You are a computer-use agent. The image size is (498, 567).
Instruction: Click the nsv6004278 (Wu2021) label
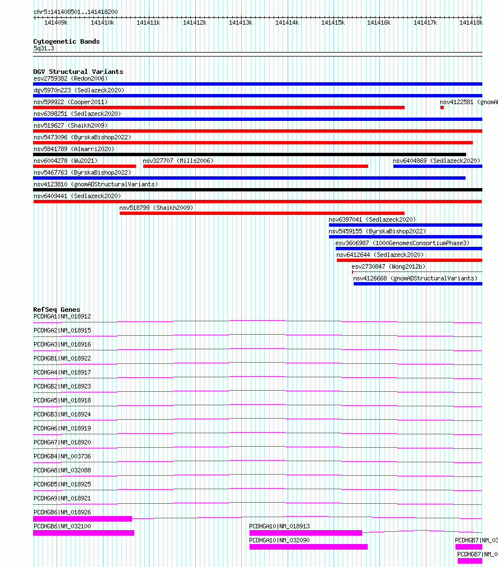(x=65, y=161)
